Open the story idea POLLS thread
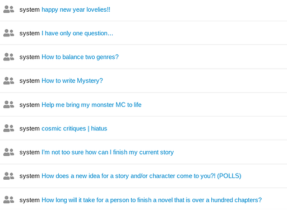The width and height of the screenshot is (287, 210). (x=141, y=176)
